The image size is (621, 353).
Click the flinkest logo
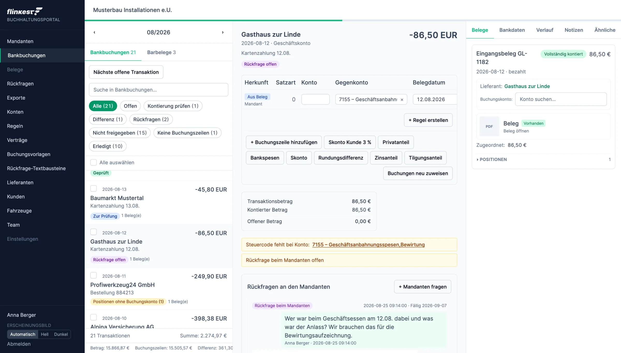click(x=25, y=11)
